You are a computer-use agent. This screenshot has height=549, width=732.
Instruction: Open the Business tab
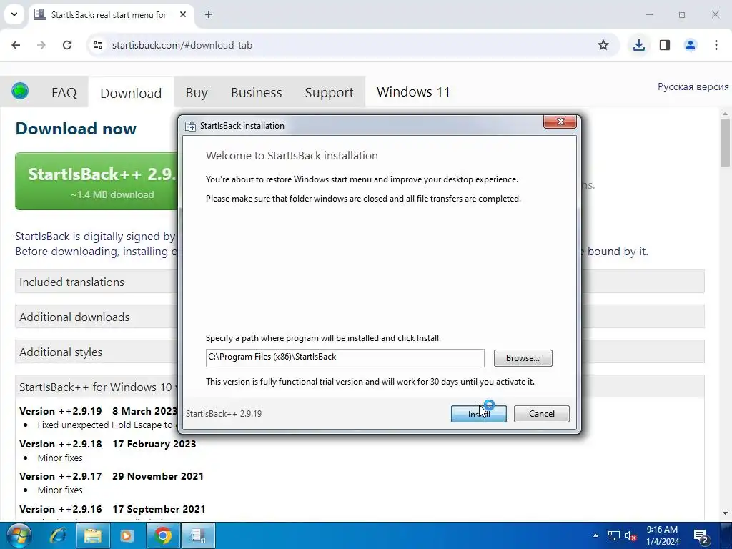tap(257, 92)
